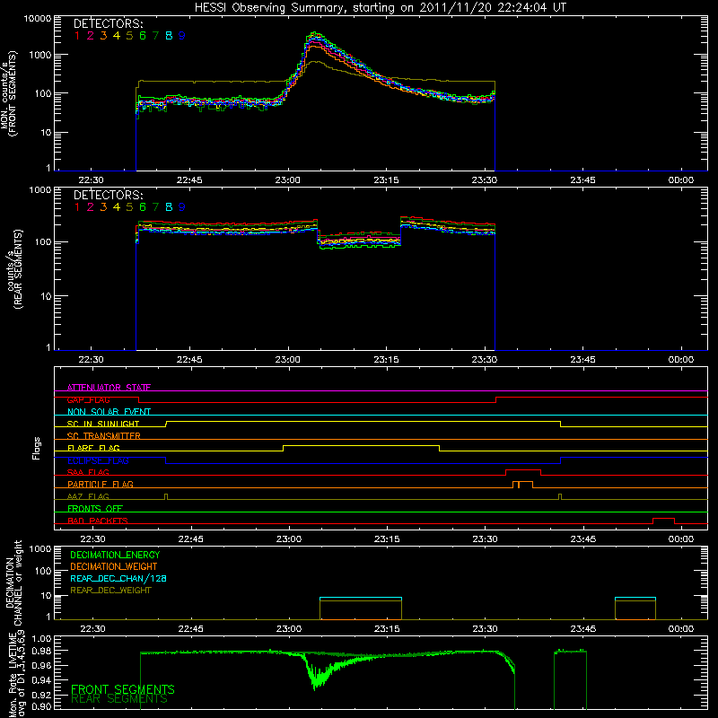Image resolution: width=718 pixels, height=718 pixels.
Task: Click the 23:30 tick label under the flags plot
Action: pos(485,539)
